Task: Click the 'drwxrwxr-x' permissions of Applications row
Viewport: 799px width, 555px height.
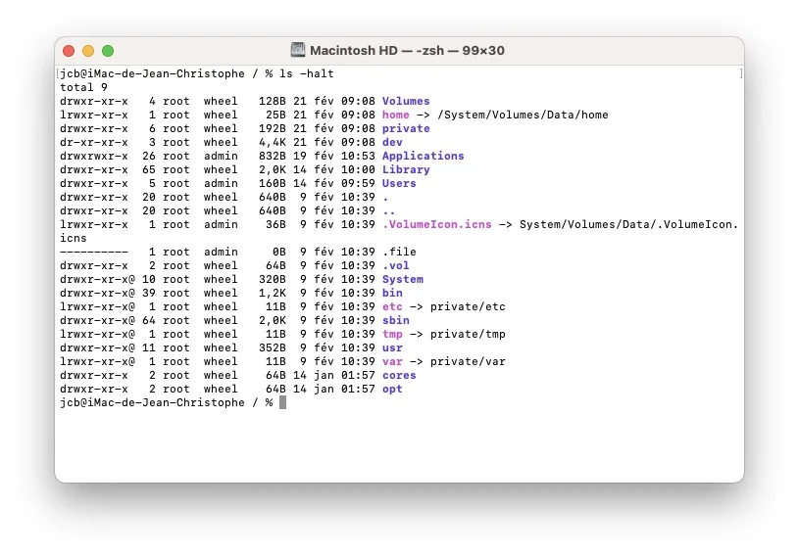Action: click(x=94, y=157)
